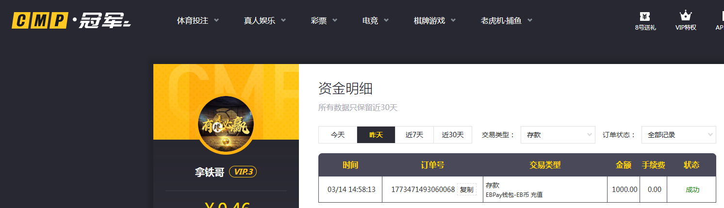This screenshot has height=208, width=724.
Task: Select the 近30天 date filter
Action: click(x=453, y=135)
